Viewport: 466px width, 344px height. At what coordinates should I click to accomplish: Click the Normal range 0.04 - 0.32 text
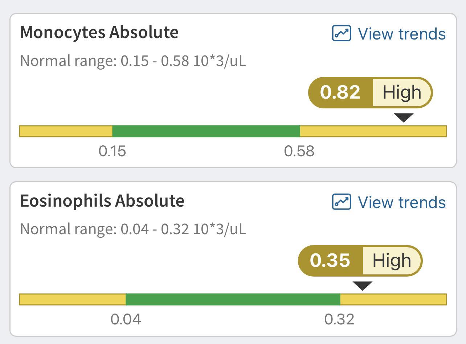(x=133, y=229)
